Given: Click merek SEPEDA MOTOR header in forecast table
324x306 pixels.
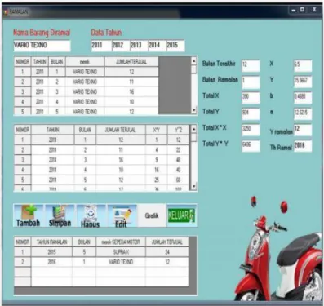Looking at the screenshot, I should click(x=121, y=242).
